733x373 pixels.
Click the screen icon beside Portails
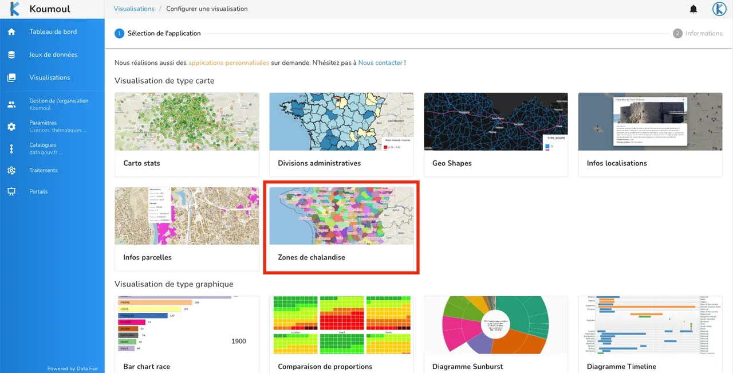point(11,192)
